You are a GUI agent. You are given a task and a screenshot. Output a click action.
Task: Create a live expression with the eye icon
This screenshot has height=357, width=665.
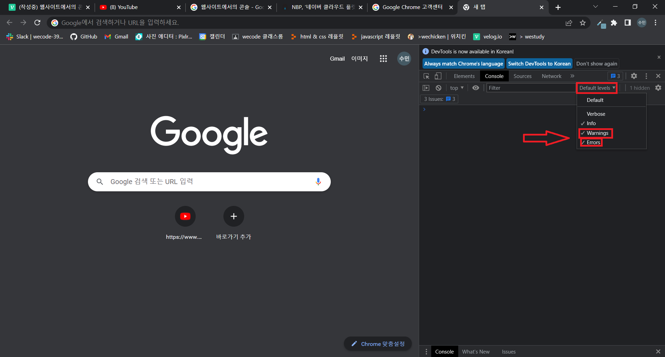tap(476, 88)
